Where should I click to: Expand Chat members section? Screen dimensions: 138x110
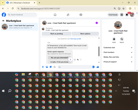[x=118, y=52]
